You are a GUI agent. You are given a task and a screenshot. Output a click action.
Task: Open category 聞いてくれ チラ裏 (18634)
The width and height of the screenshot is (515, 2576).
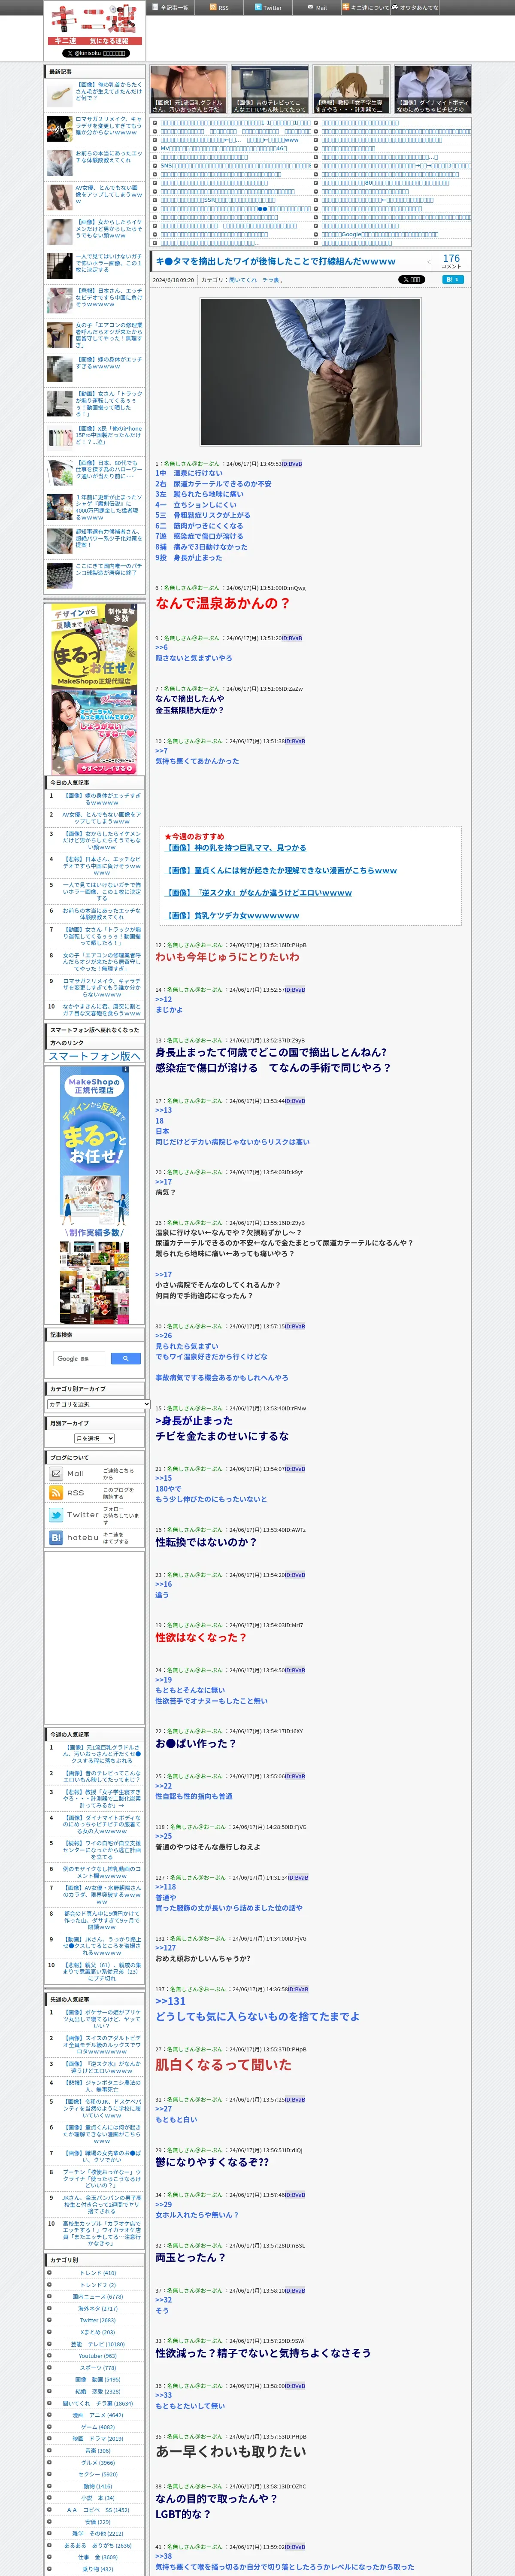tap(98, 2403)
